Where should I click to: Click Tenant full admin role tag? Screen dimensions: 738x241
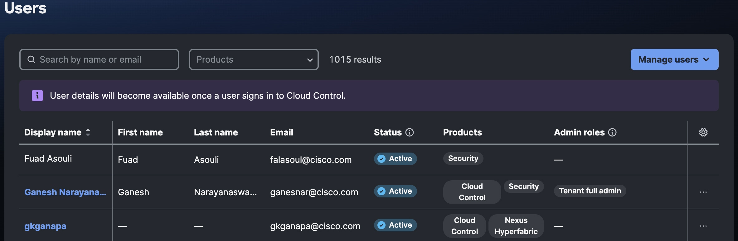pos(590,191)
